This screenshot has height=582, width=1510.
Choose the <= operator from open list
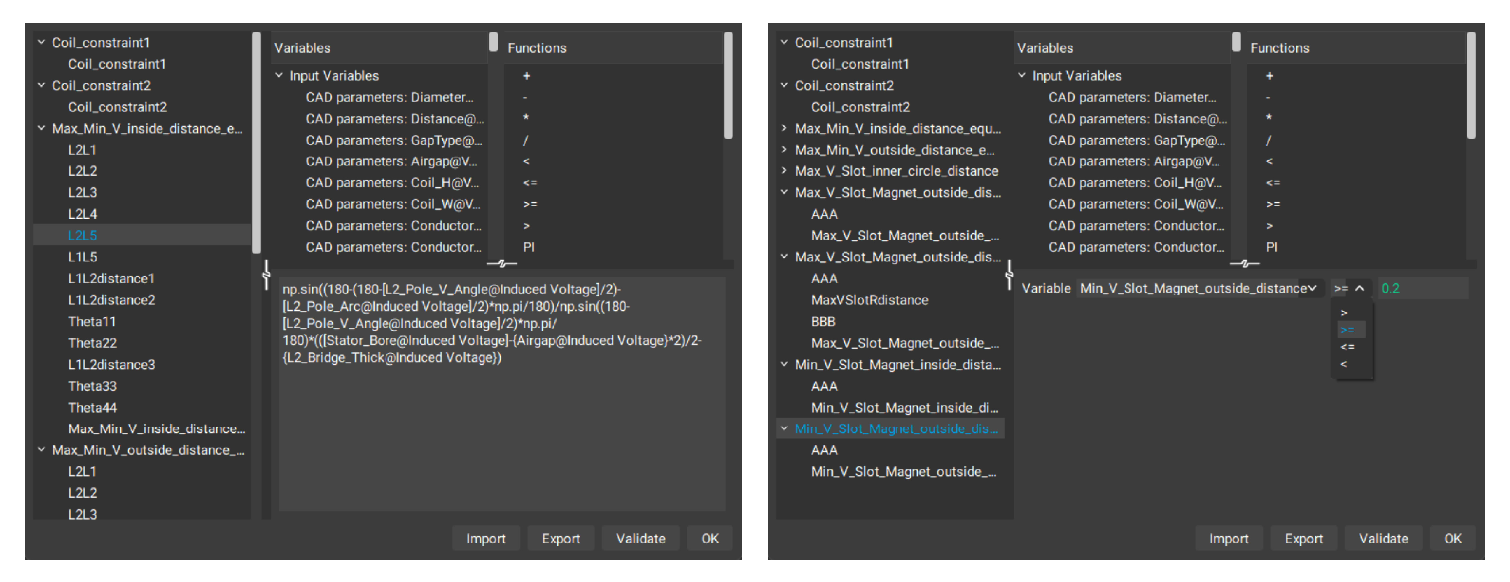(x=1347, y=346)
